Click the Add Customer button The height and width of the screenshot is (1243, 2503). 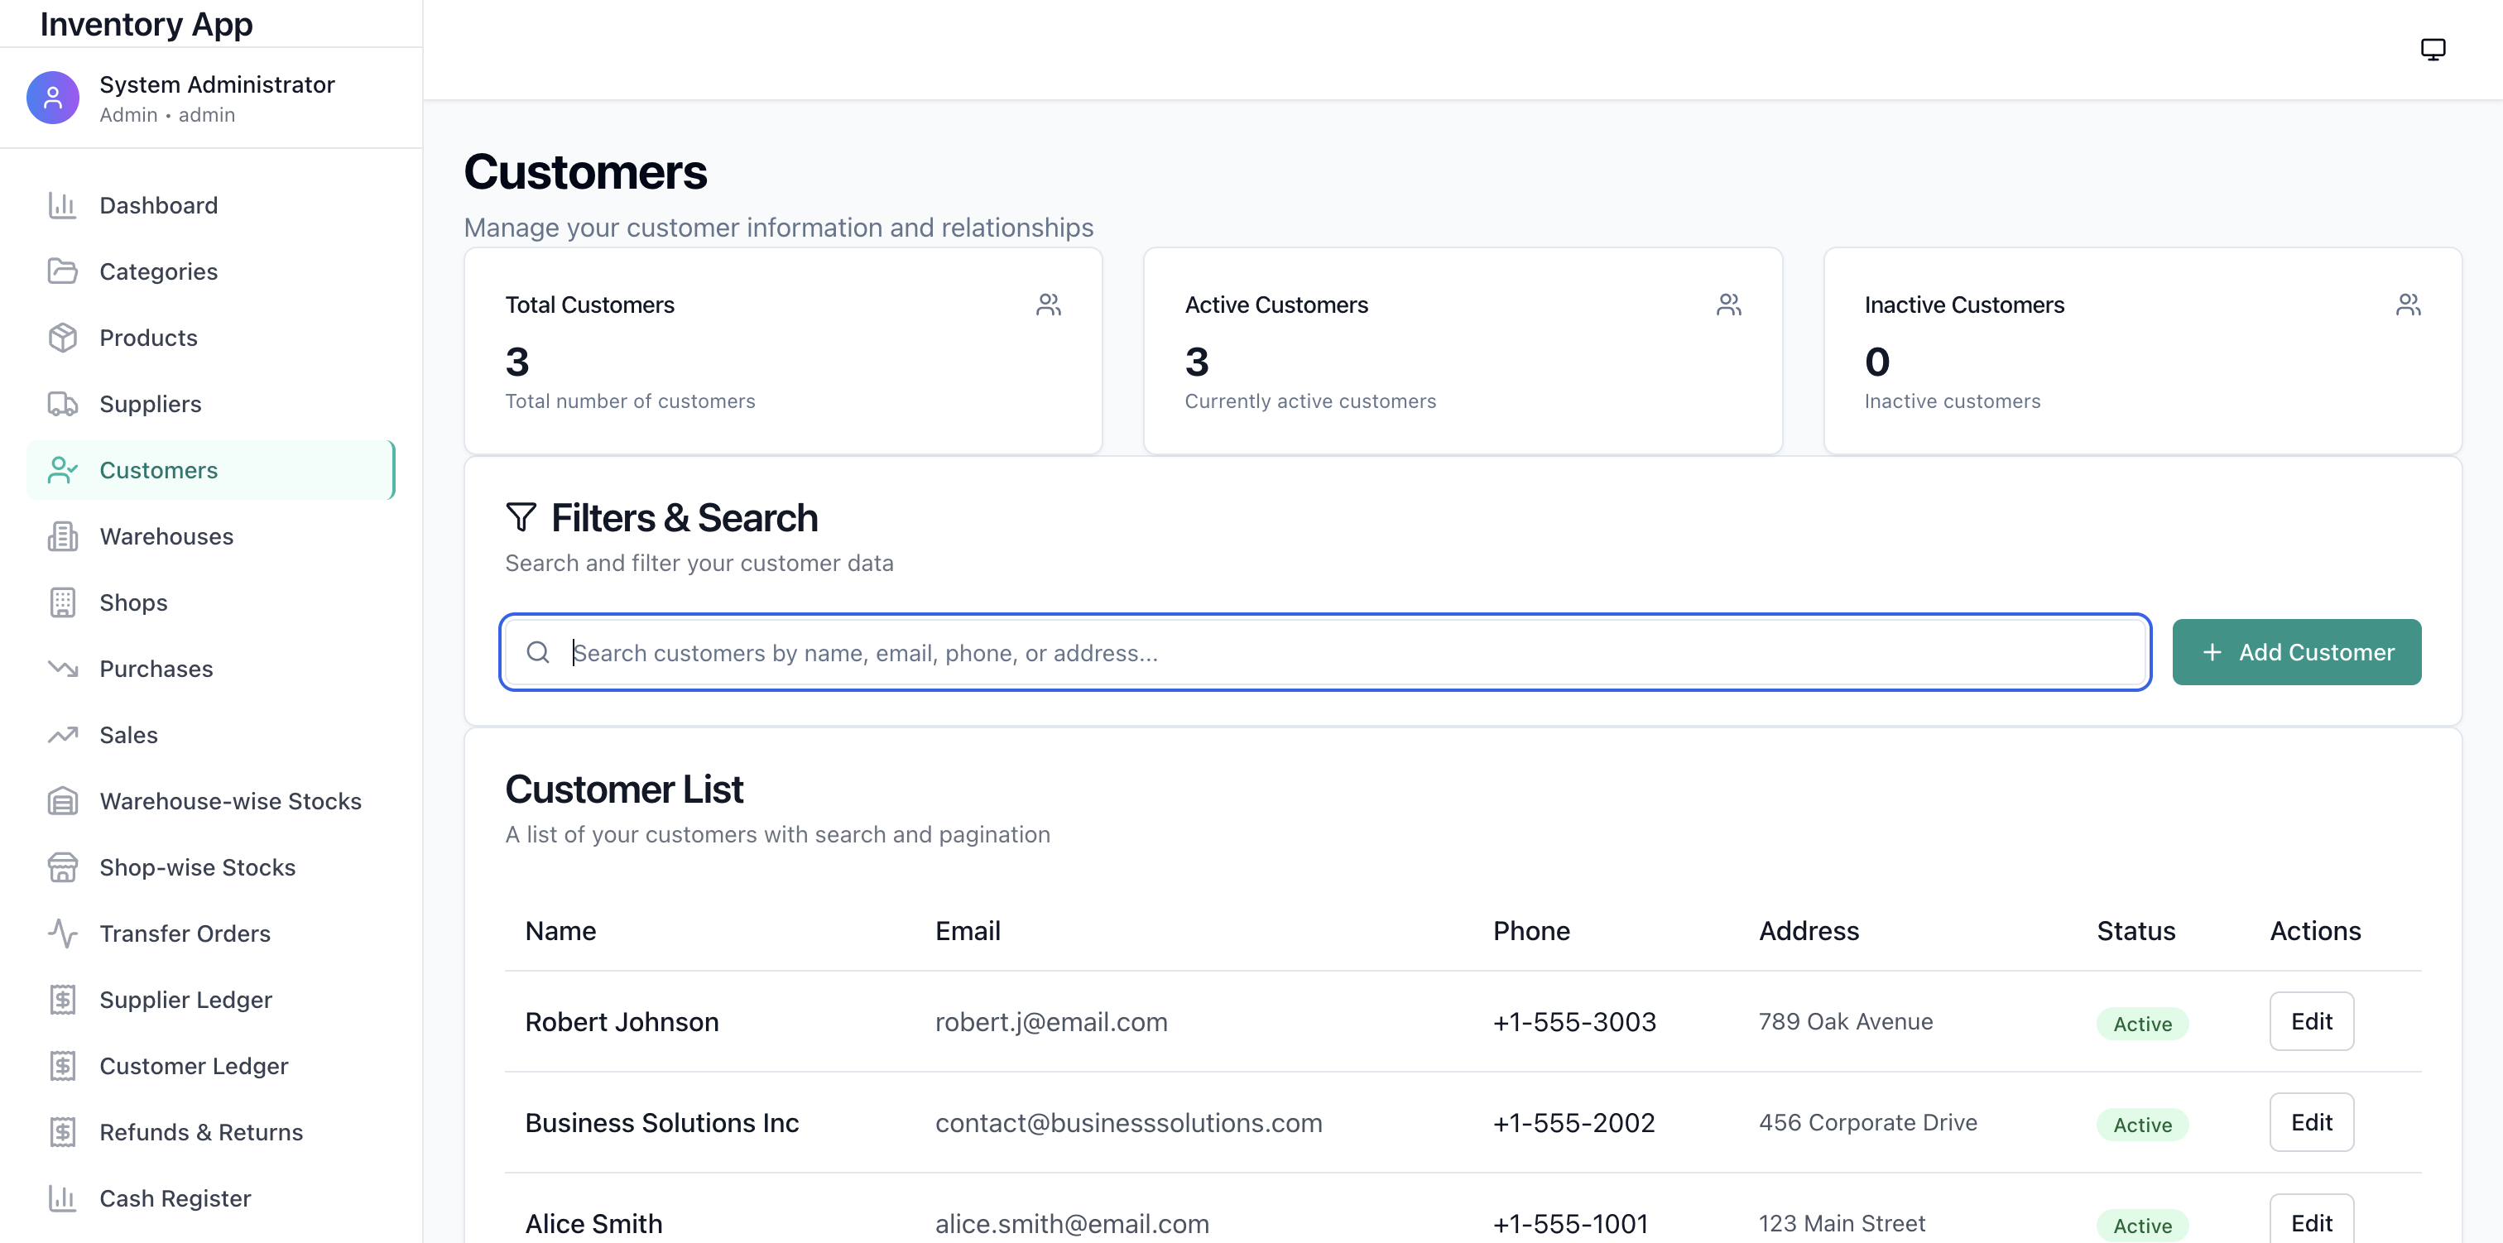[x=2296, y=652]
